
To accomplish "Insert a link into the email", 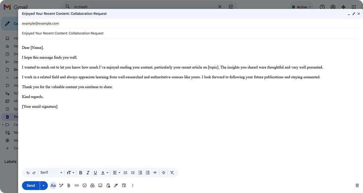I will pyautogui.click(x=77, y=185).
